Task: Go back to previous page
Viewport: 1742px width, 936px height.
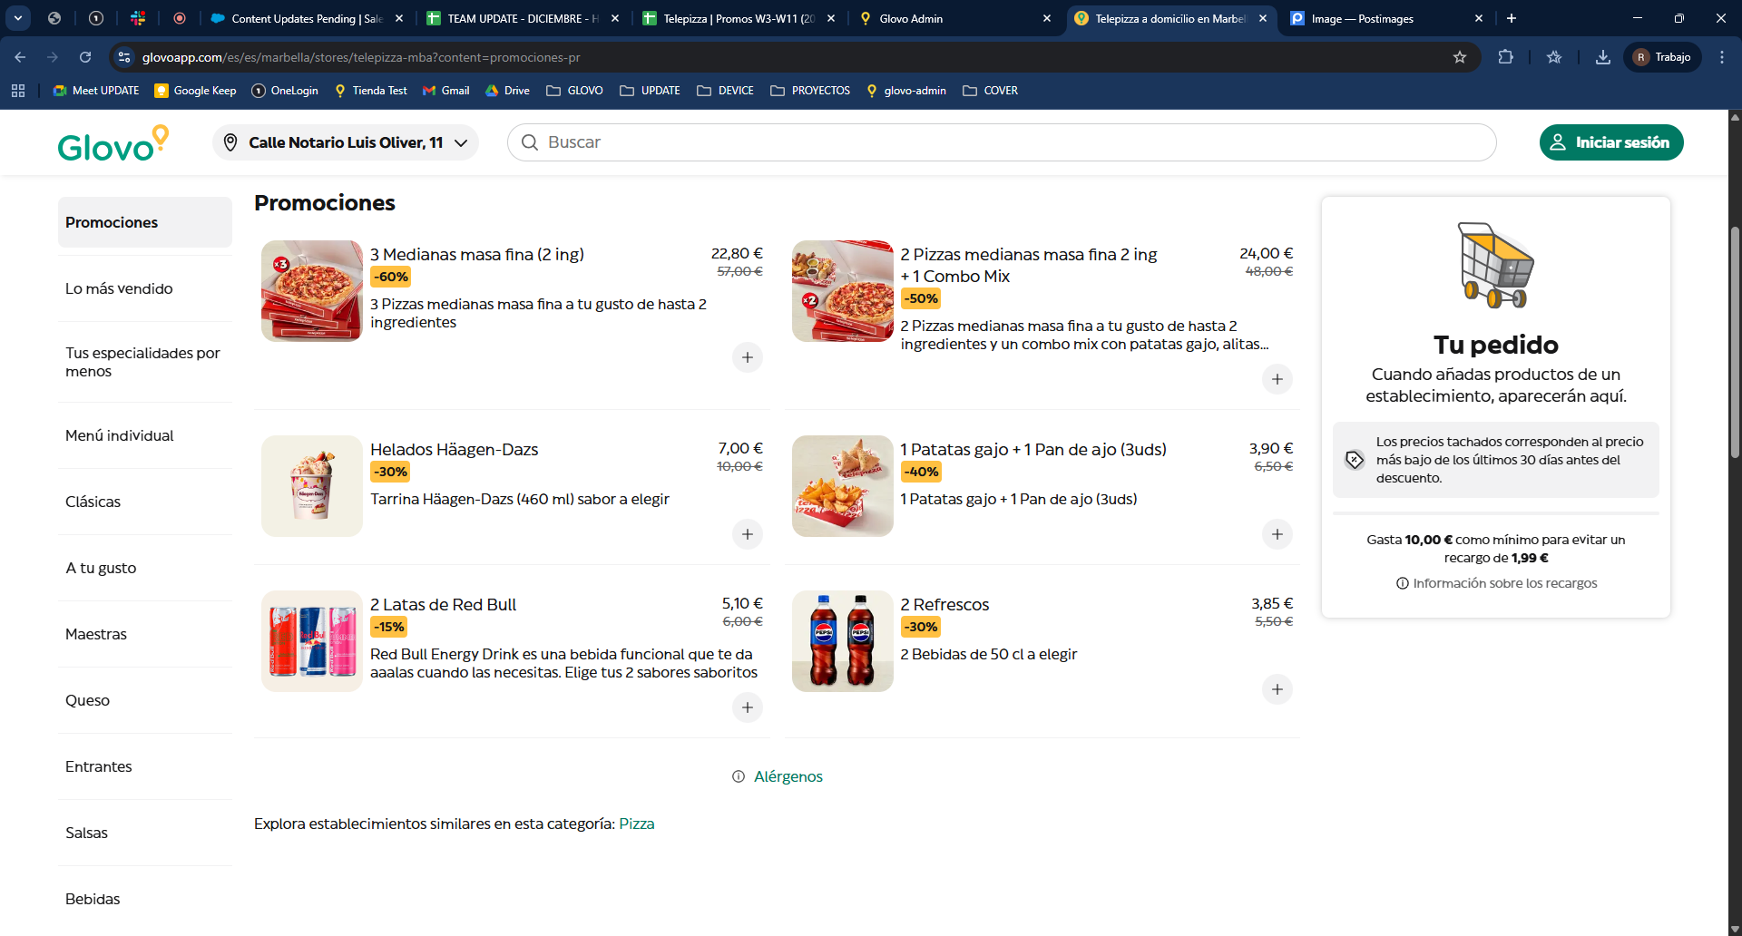Action: coord(20,57)
